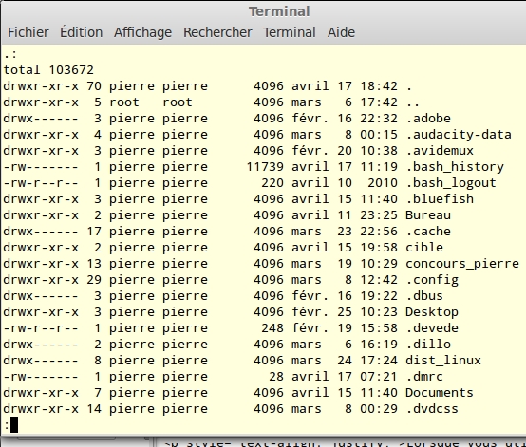Open the Édition menu
This screenshot has height=447, width=526.
coord(82,32)
